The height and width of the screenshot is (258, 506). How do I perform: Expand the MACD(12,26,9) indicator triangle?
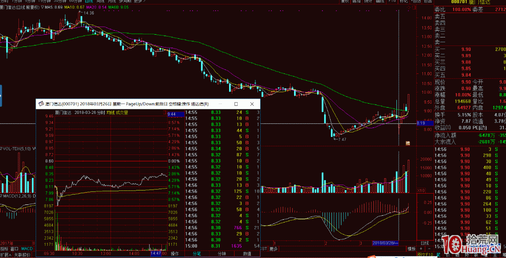[x=1, y=195]
